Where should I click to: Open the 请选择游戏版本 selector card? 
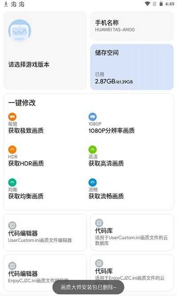45,51
